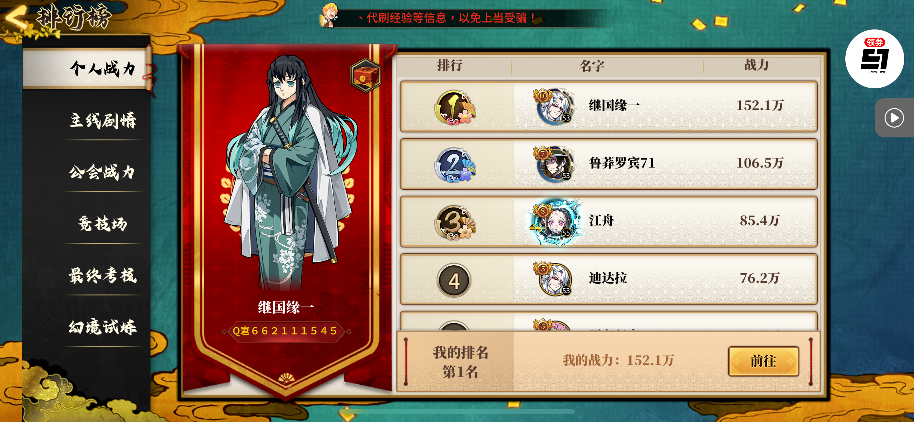
Task: Tap the featured character portrait banner
Action: (287, 217)
